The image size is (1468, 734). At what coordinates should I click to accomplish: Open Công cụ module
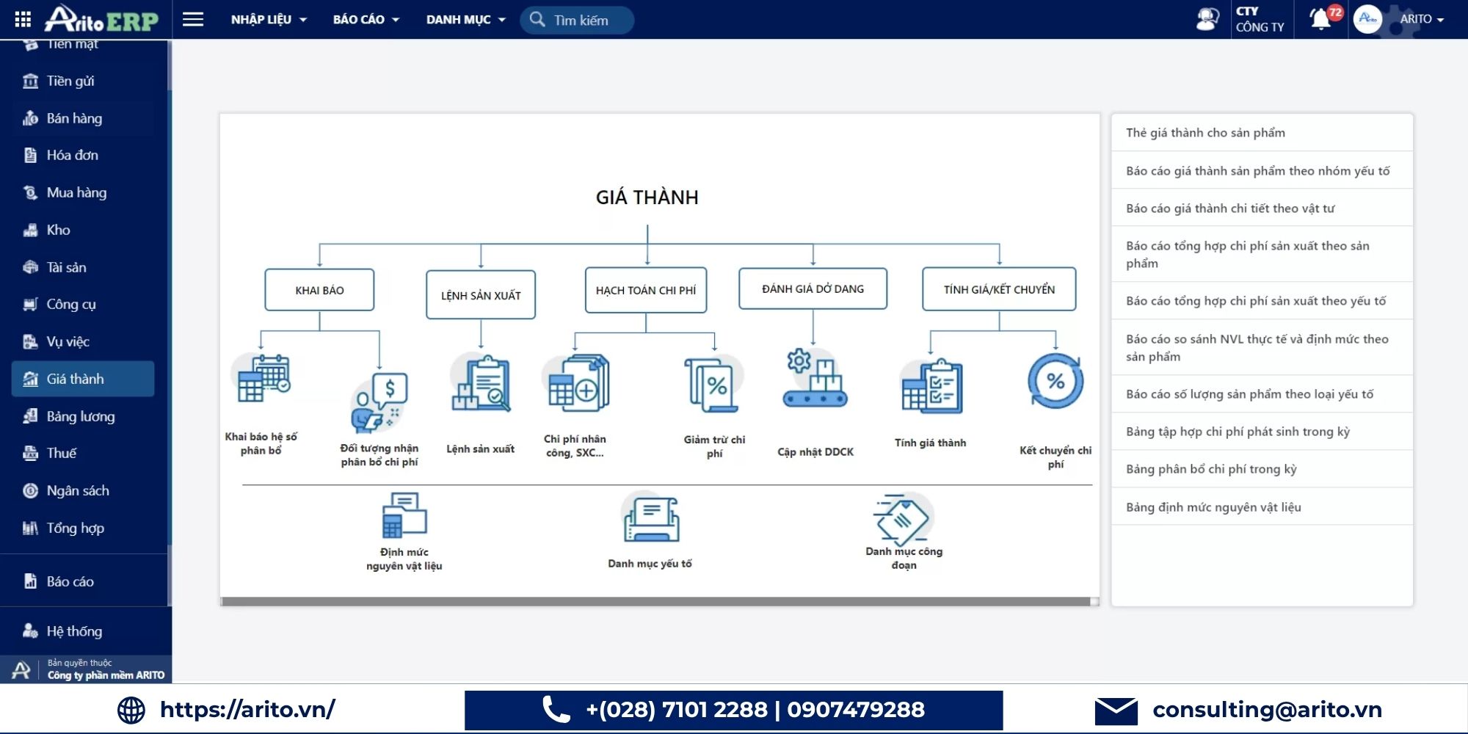coord(83,304)
